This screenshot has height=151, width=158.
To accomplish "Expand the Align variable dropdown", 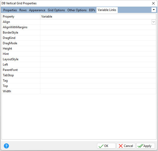I will (x=154, y=22).
